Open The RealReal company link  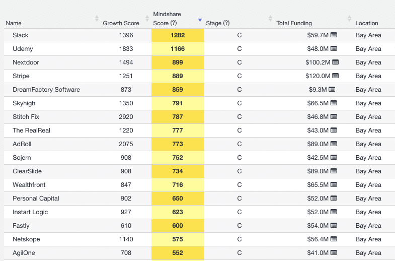(x=32, y=130)
